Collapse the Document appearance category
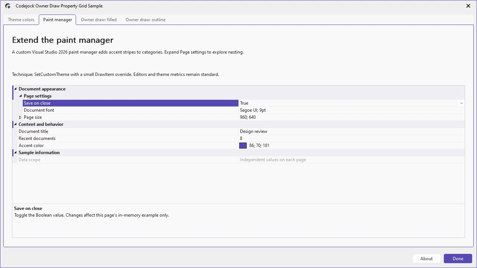The image size is (477, 268). coord(15,89)
